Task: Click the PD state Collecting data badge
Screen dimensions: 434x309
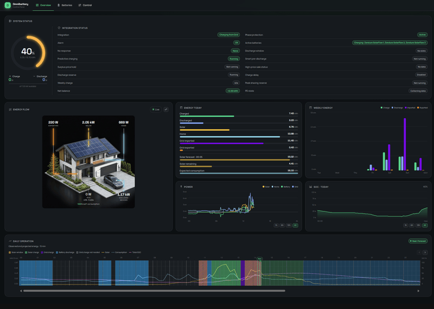Action: click(x=418, y=91)
